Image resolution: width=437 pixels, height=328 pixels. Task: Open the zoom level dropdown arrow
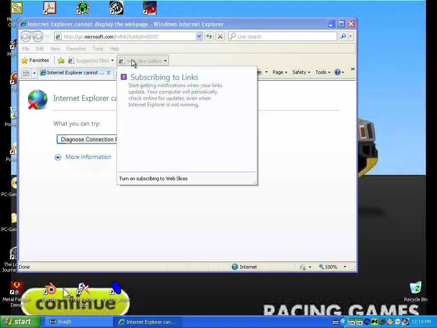[x=345, y=267]
